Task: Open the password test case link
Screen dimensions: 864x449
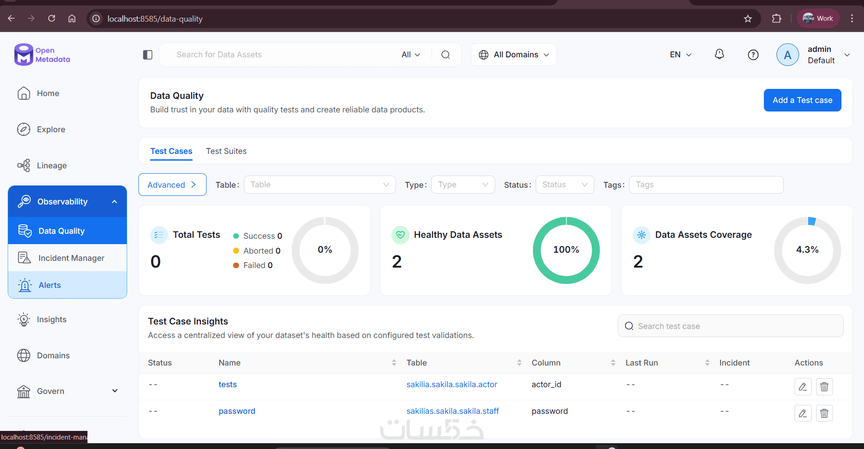Action: 237,411
